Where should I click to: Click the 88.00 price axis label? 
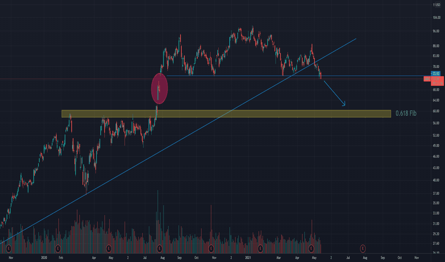tap(436, 46)
